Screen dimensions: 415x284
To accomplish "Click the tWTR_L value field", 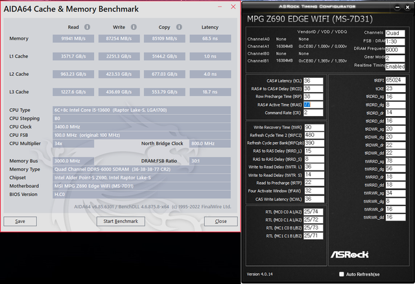I will [314, 167].
